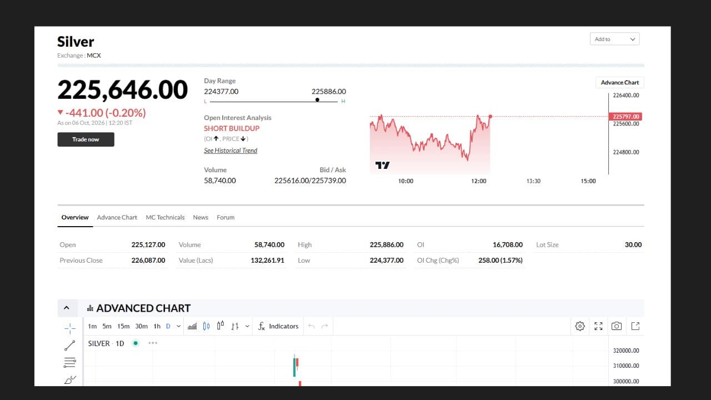Open the Fibonacci/horizontal lines tool
The height and width of the screenshot is (400, 711).
point(70,363)
